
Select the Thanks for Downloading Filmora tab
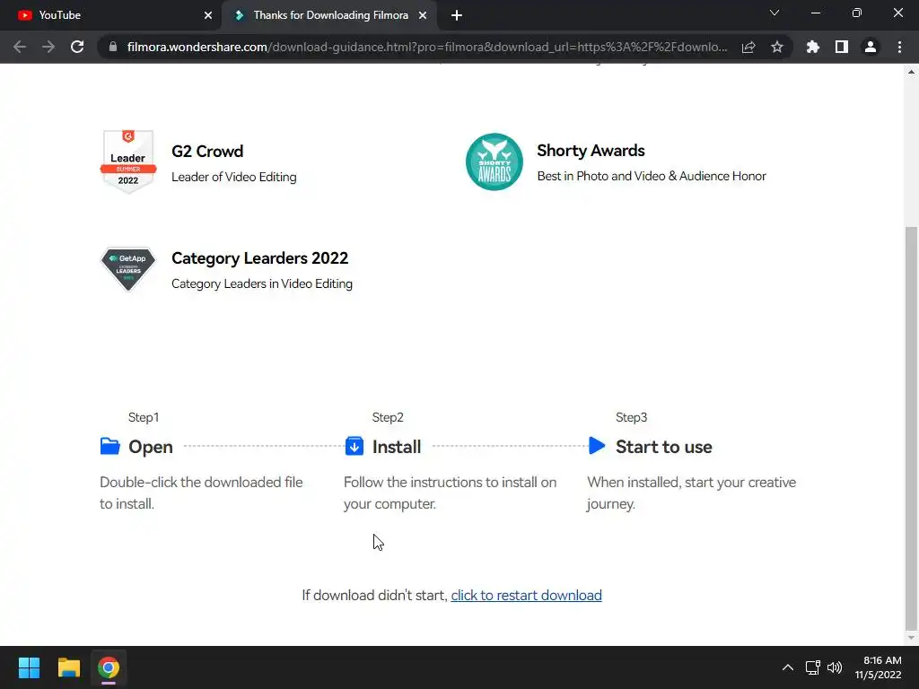click(x=329, y=15)
